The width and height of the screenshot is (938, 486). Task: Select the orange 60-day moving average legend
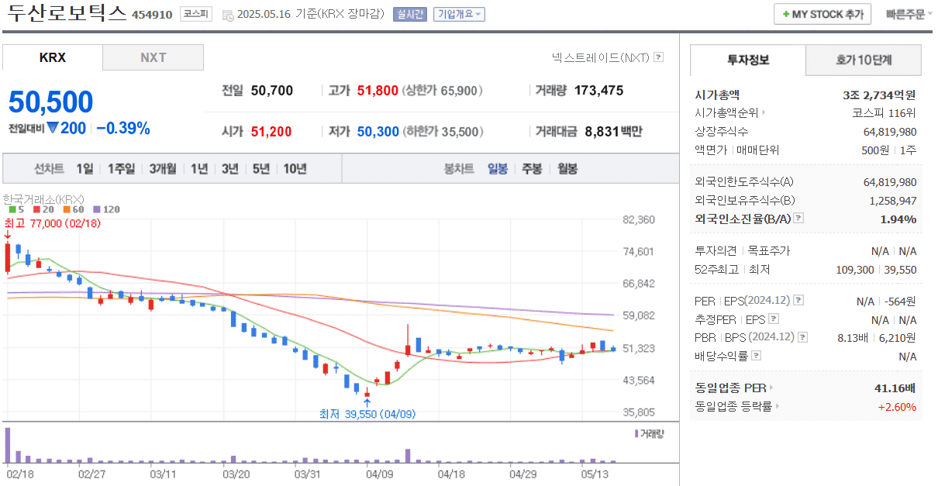[72, 209]
